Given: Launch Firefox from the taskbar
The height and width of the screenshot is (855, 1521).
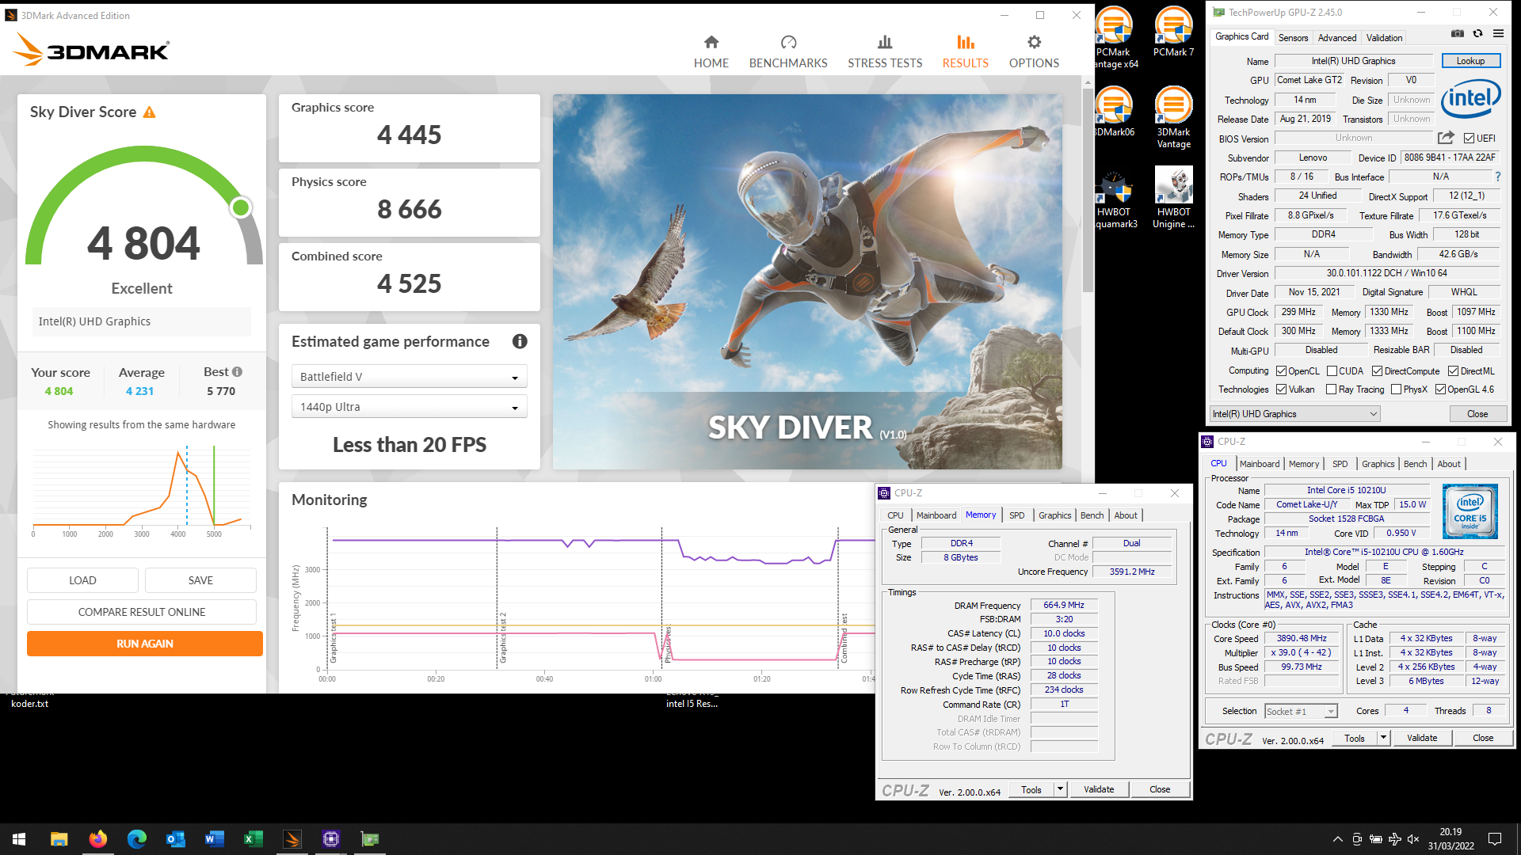Looking at the screenshot, I should pyautogui.click(x=97, y=839).
